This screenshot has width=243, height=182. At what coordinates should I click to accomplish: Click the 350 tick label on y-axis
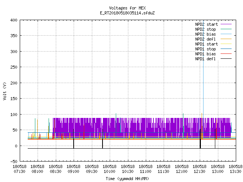coord(14,36)
